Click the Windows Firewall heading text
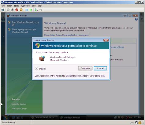This screenshot has width=145, height=125. tap(55, 23)
